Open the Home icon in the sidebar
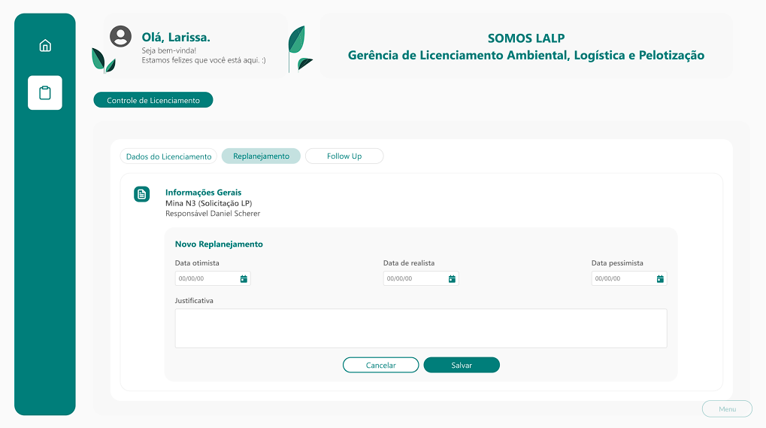 pos(45,45)
